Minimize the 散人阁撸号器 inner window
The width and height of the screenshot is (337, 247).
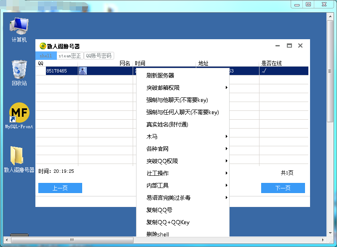(278, 46)
